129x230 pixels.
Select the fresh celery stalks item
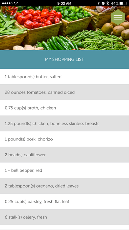[x=64, y=217]
